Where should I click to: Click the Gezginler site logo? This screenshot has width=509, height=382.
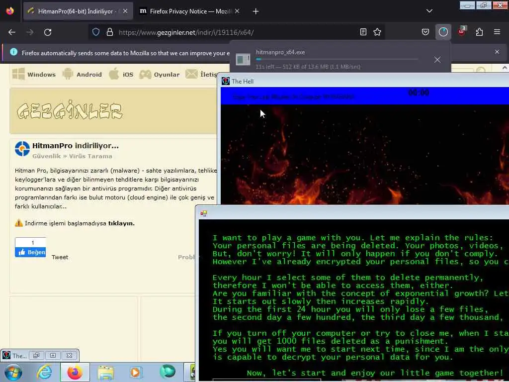[x=70, y=111]
